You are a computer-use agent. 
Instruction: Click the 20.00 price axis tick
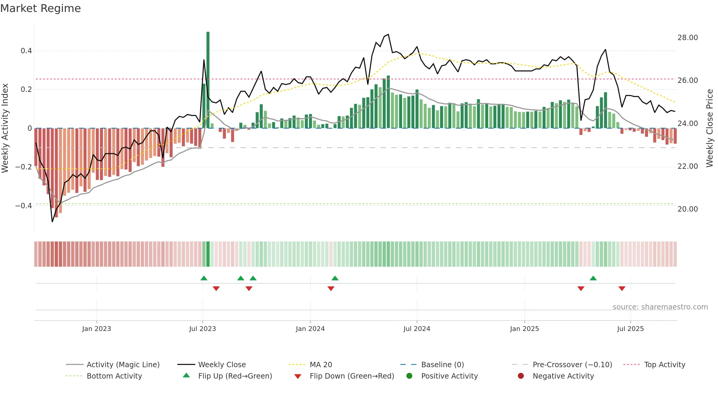687,209
